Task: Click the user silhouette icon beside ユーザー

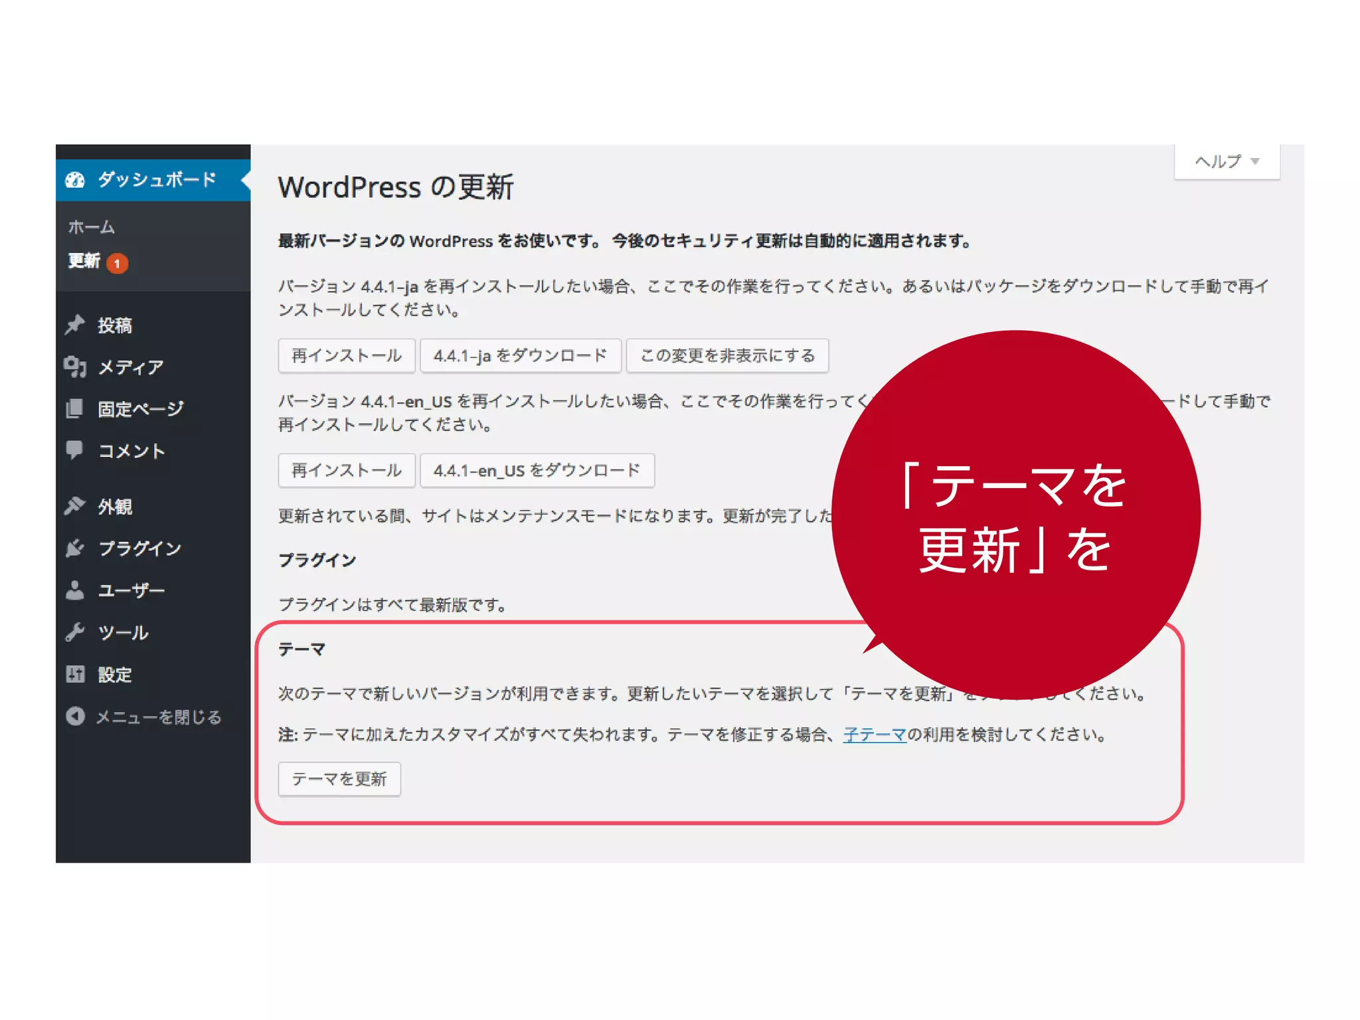Action: coord(75,590)
